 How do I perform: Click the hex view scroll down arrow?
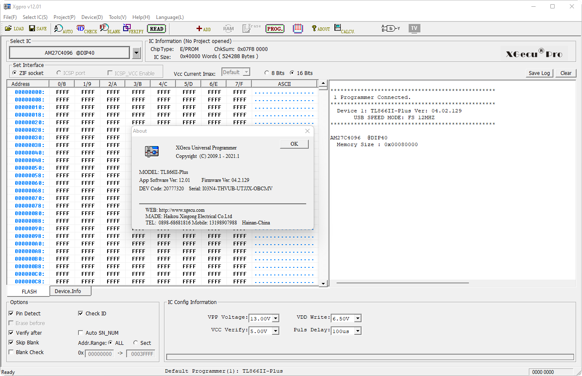pyautogui.click(x=323, y=283)
